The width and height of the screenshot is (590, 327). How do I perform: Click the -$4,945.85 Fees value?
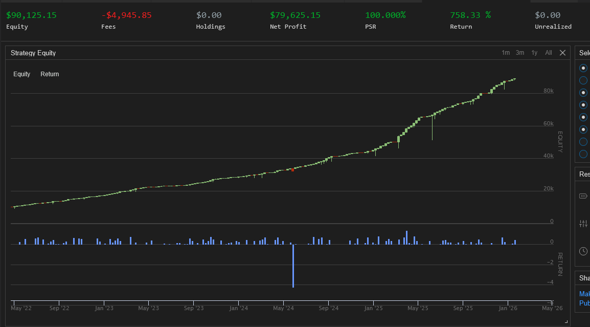(126, 15)
